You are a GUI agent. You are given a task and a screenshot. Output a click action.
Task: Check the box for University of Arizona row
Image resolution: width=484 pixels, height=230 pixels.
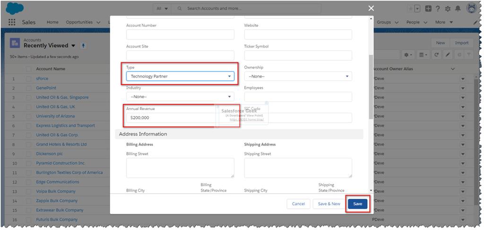coord(29,116)
